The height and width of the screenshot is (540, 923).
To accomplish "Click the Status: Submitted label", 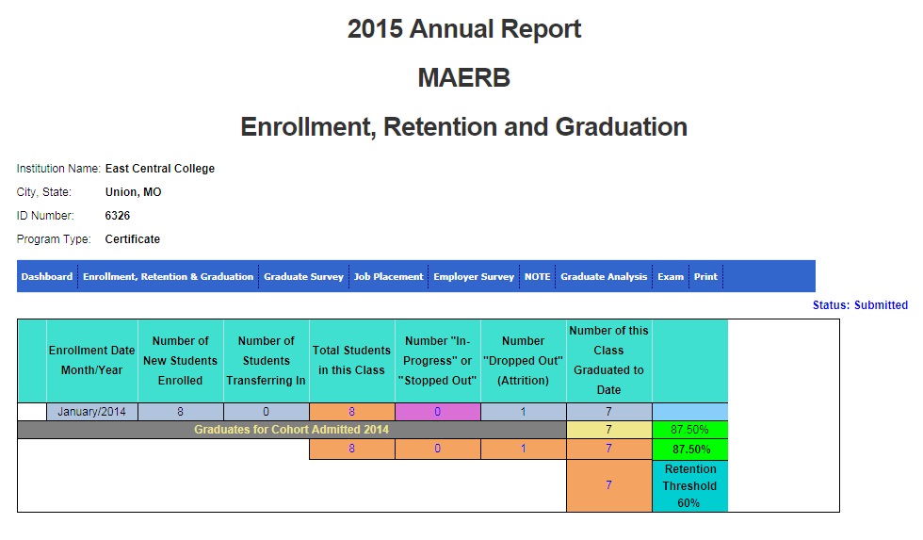I will 860,305.
